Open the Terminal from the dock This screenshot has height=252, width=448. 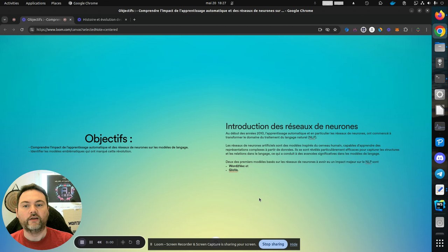440,78
